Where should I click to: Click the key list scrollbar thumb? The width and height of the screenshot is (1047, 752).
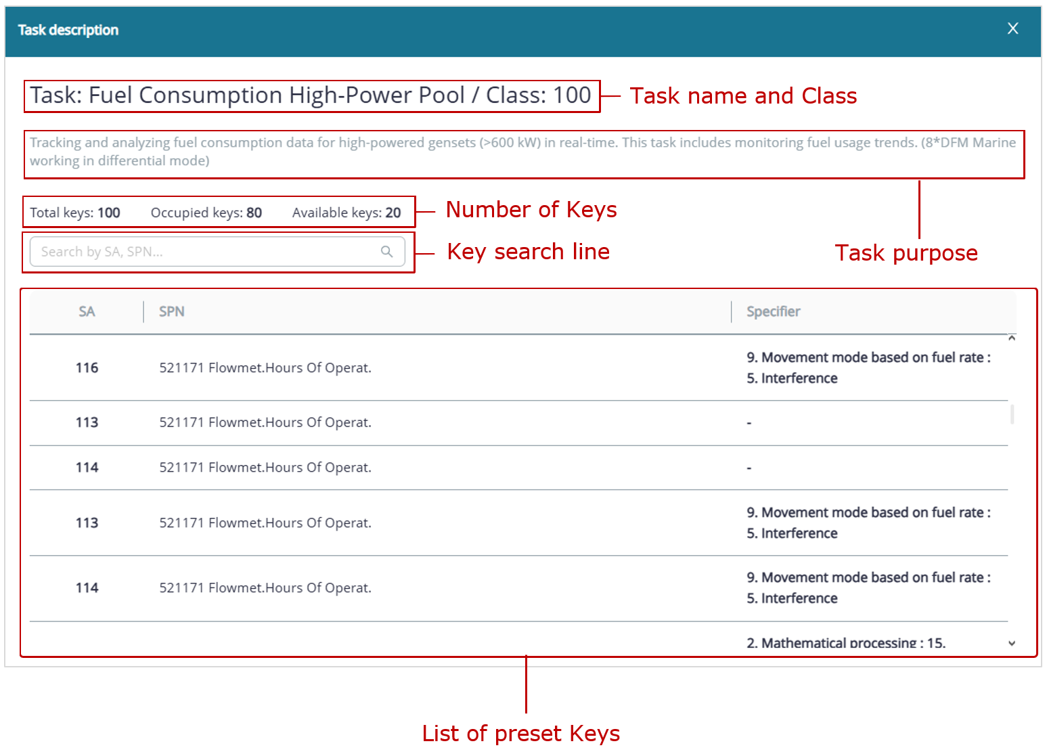(x=1012, y=414)
